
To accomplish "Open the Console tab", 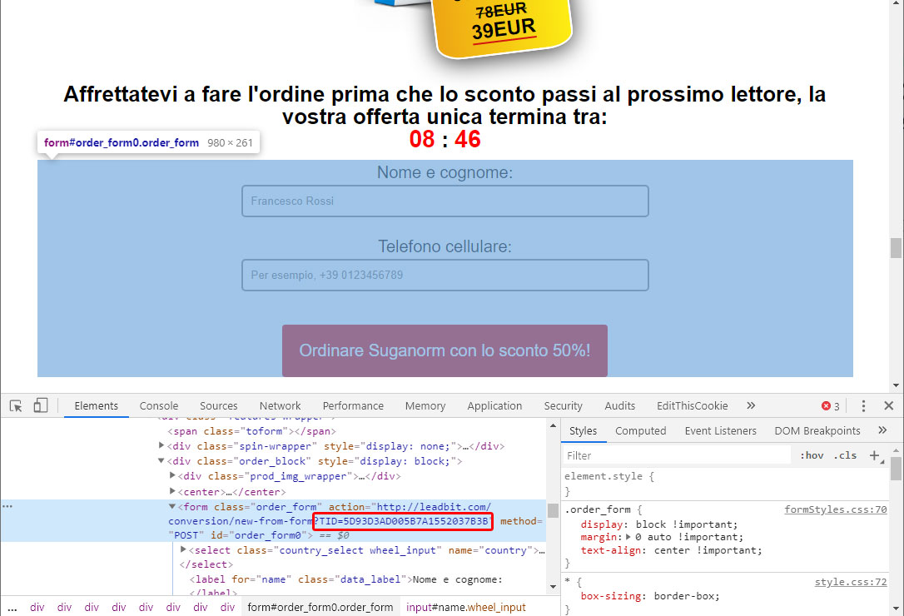I will 158,406.
